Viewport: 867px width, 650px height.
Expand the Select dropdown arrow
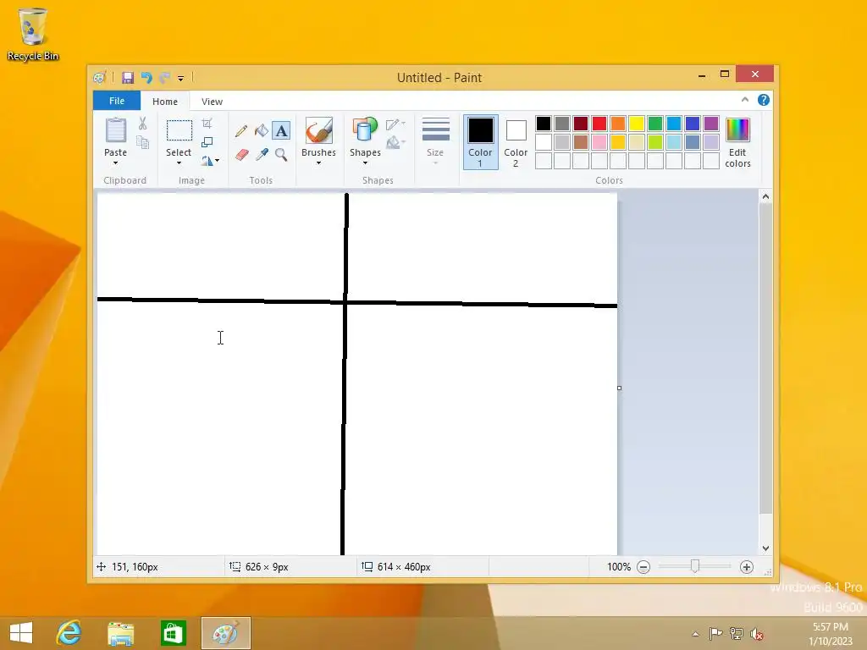click(179, 163)
